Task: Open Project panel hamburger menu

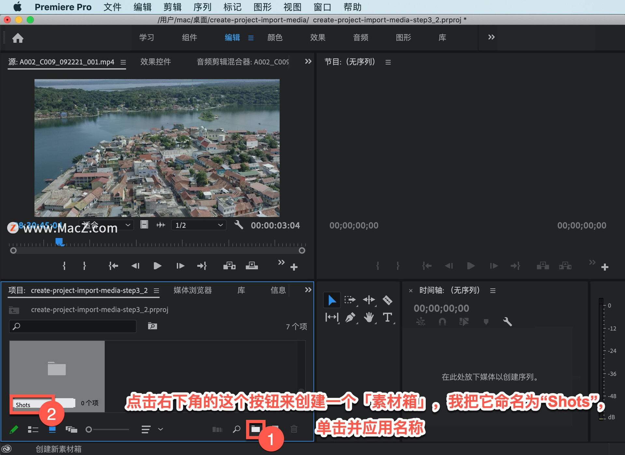Action: 156,290
